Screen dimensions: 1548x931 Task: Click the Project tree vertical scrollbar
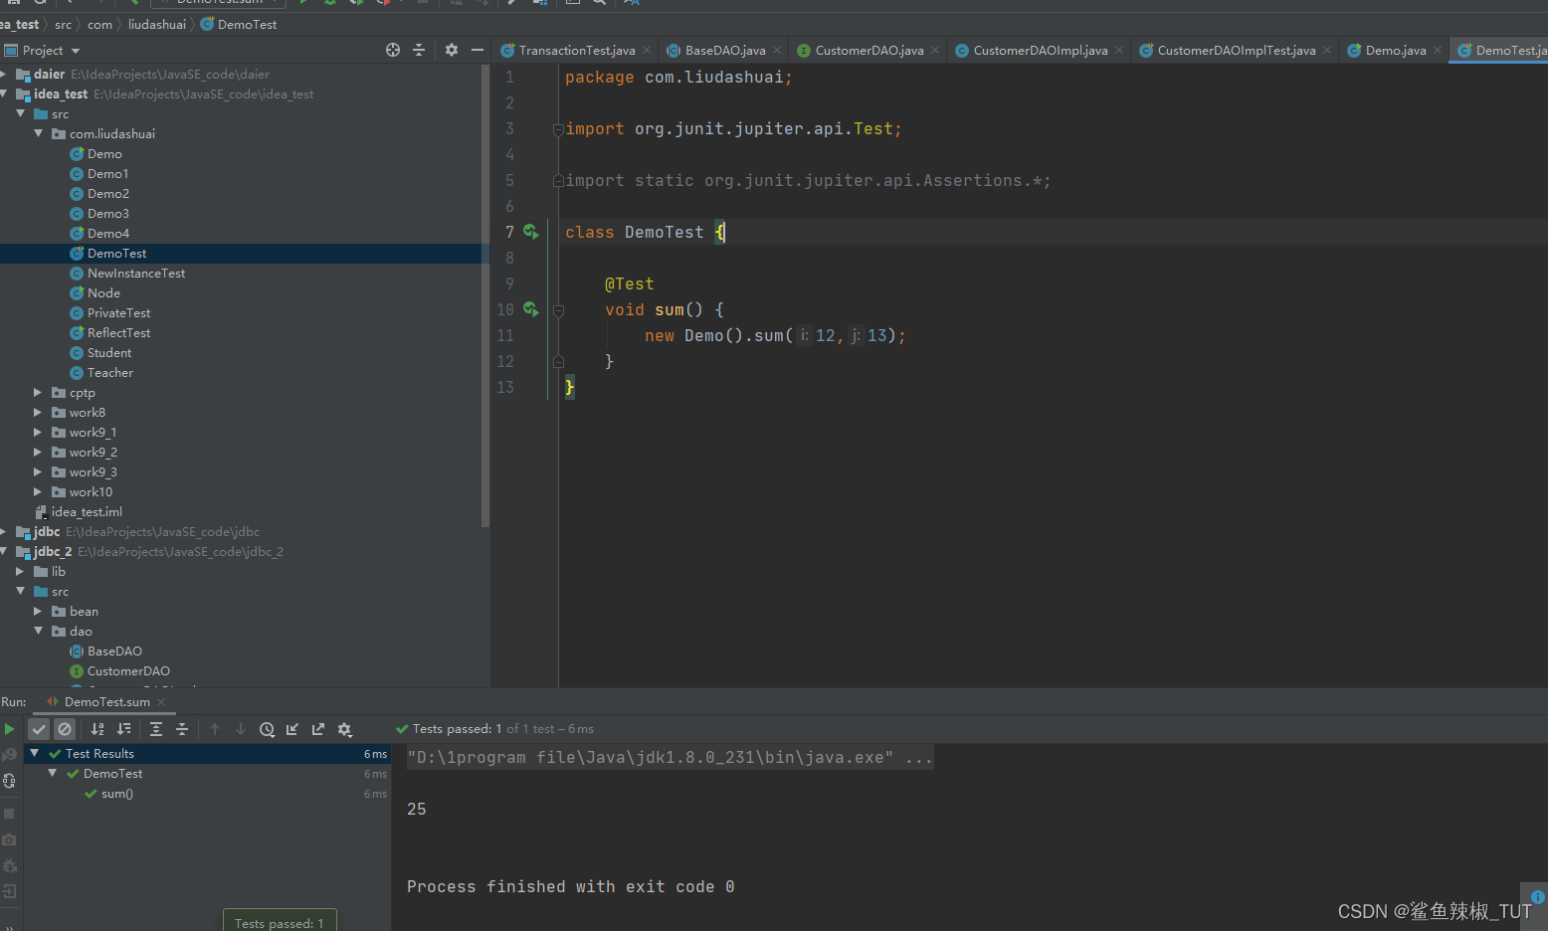(485, 295)
